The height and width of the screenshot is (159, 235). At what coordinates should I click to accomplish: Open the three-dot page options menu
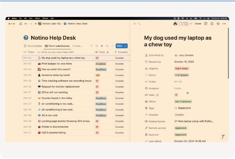tap(224, 24)
